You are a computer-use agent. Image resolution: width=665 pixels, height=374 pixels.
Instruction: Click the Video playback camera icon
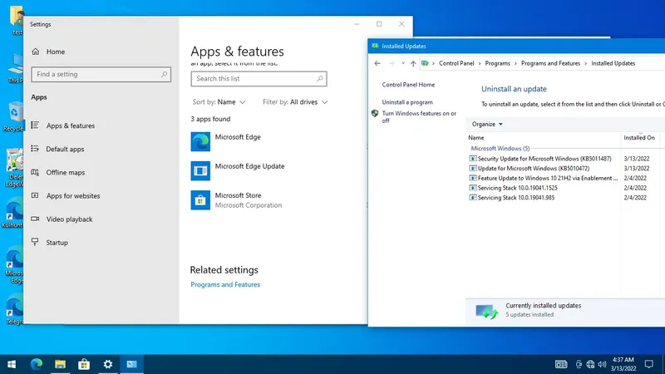click(35, 219)
